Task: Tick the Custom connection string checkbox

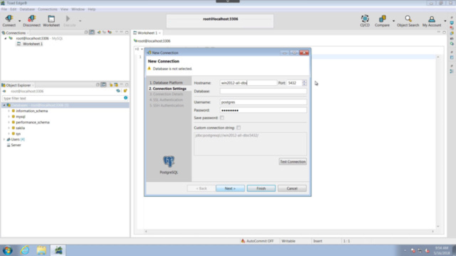Action: pyautogui.click(x=239, y=128)
